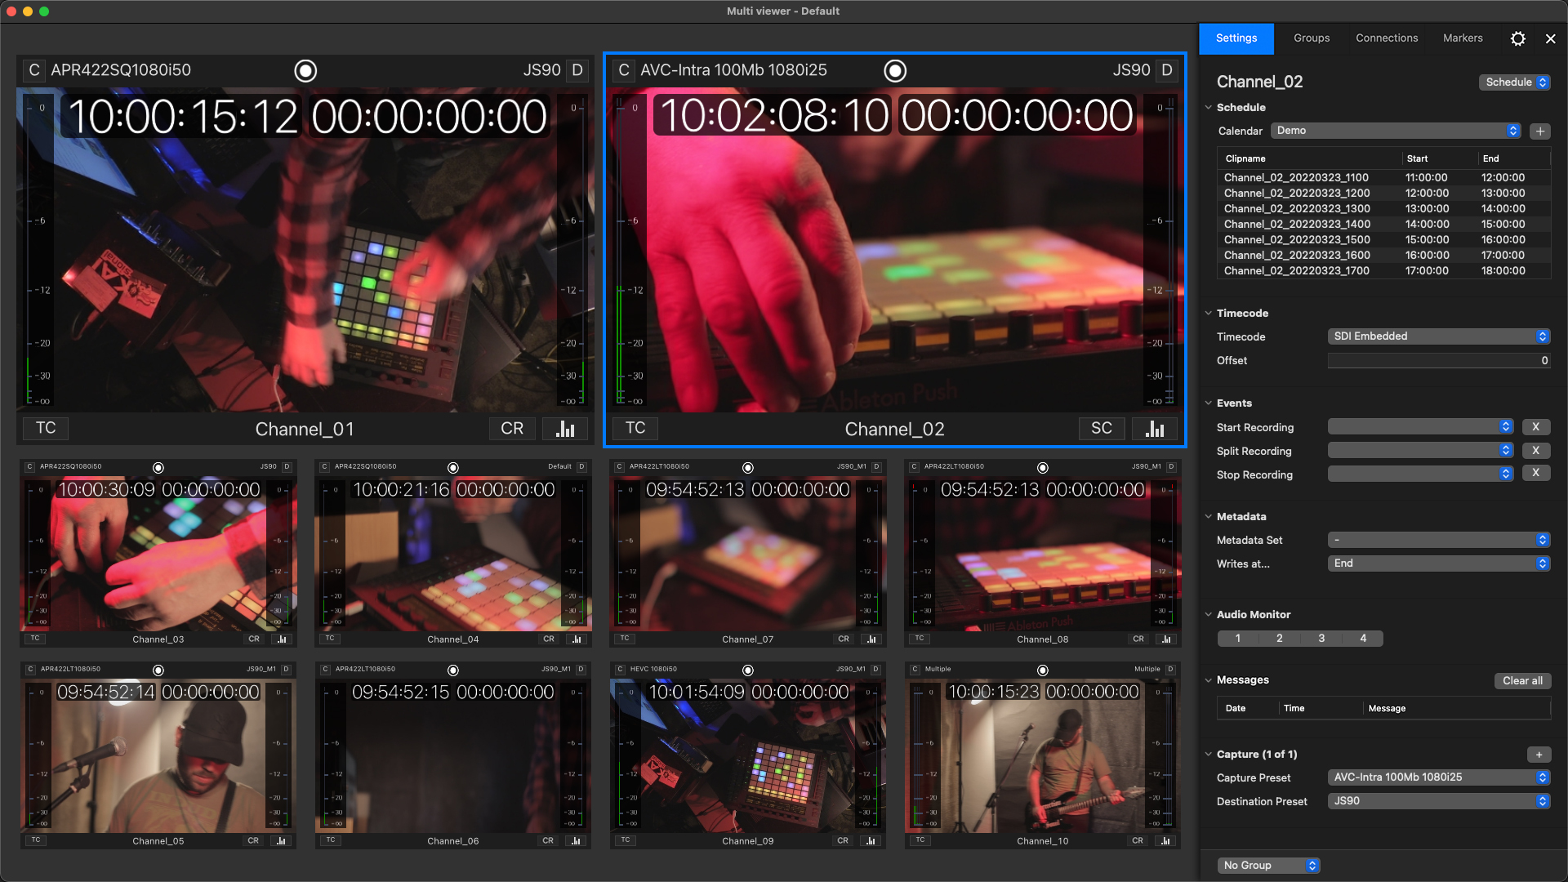The image size is (1568, 882).
Task: Switch to the Groups tab
Action: (x=1312, y=38)
